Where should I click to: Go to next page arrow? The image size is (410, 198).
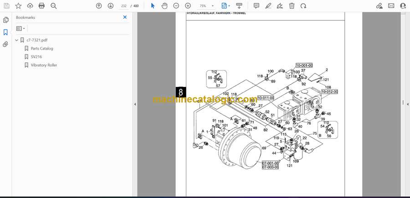(x=111, y=6)
